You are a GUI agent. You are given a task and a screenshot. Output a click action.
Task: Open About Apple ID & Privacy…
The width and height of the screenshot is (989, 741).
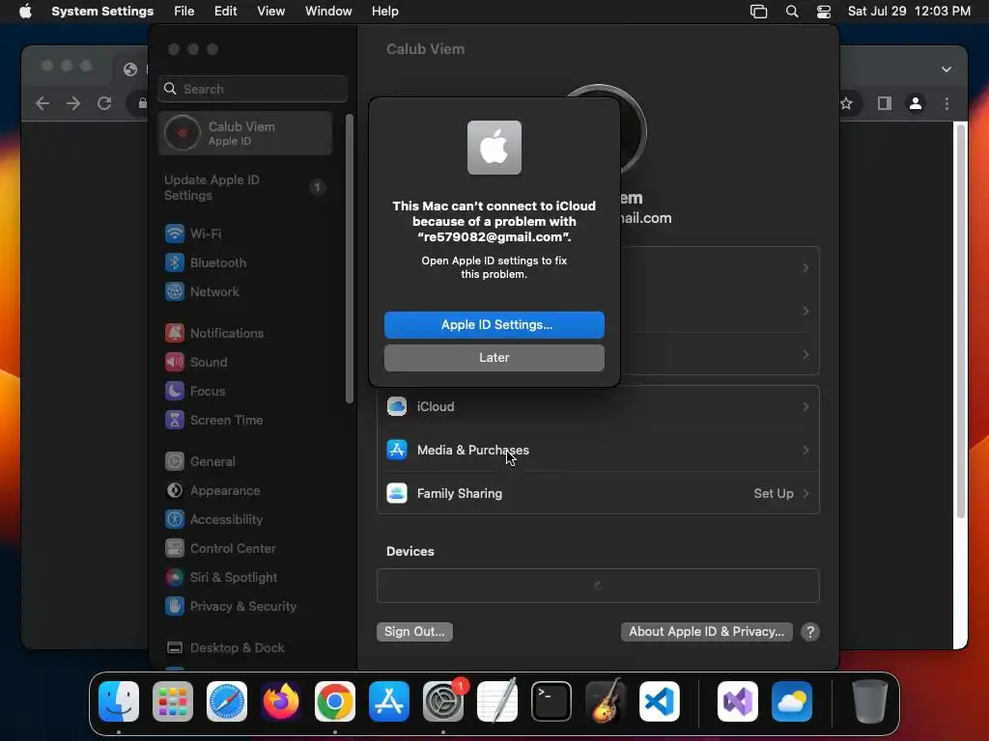(706, 631)
